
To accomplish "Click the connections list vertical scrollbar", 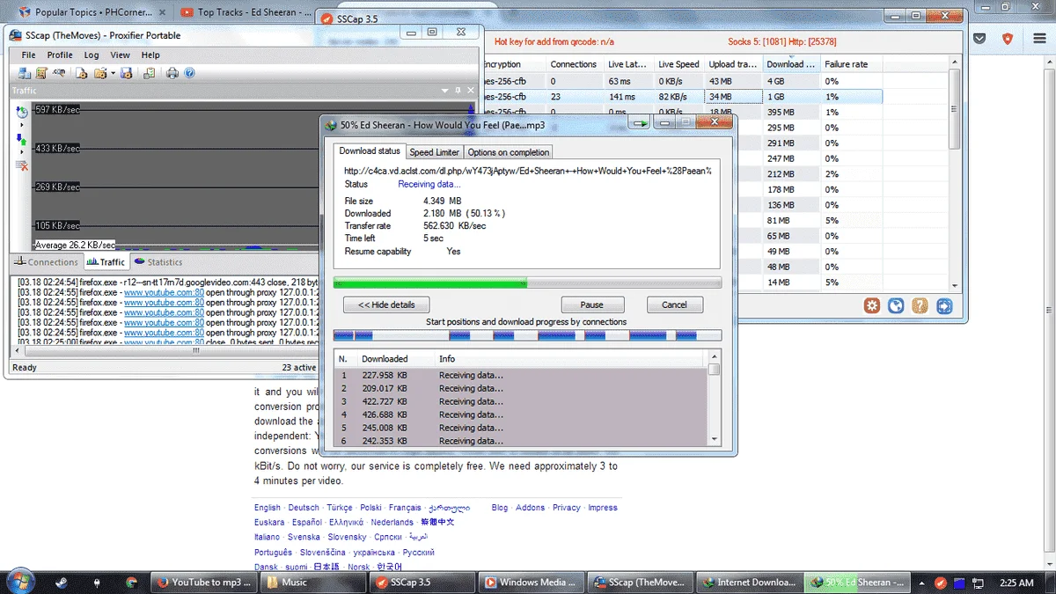I will [714, 399].
